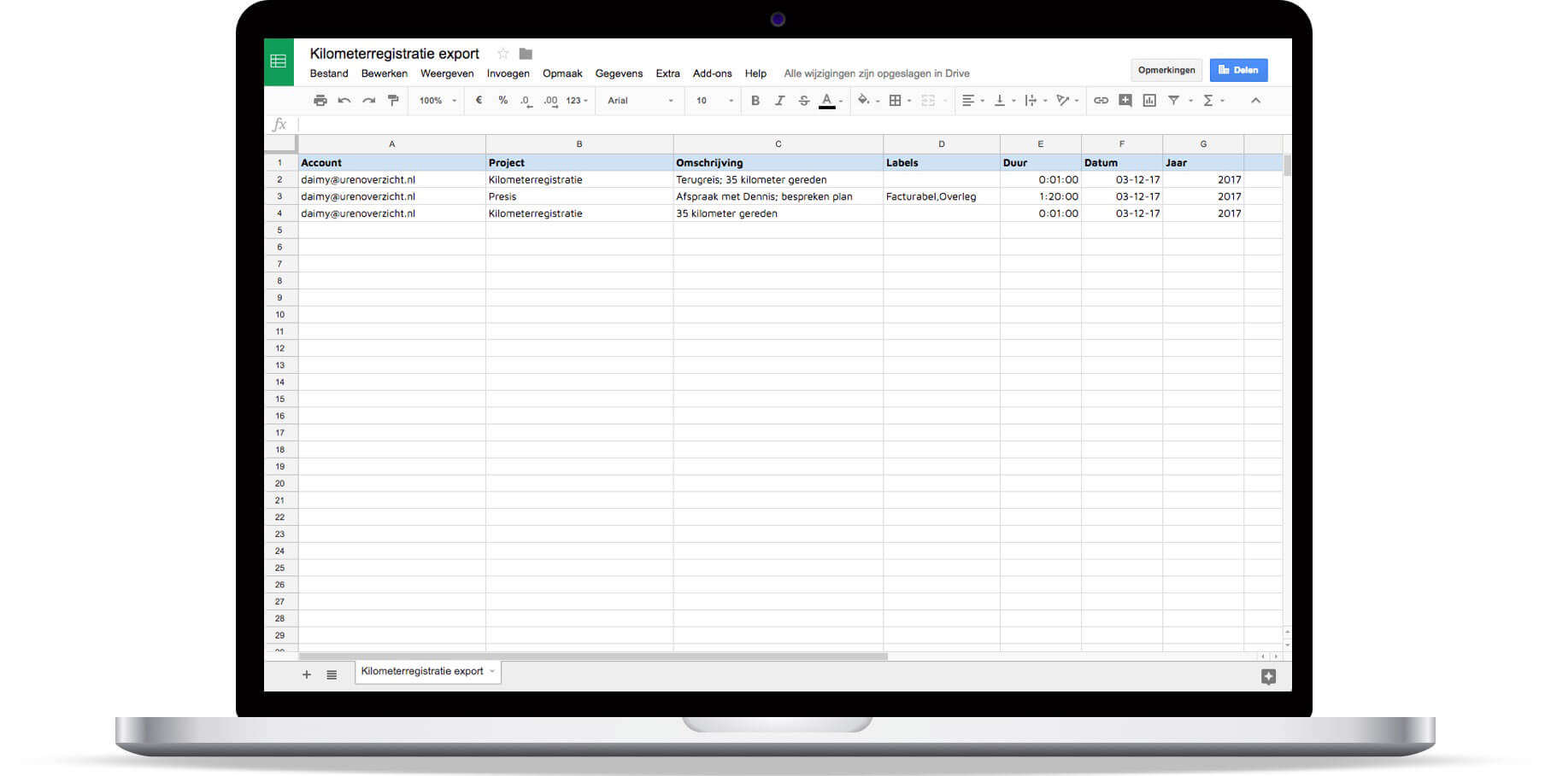1551x776 pixels.
Task: Click cell 'Terugreis; 35 kilometer gereden'
Action: pos(778,180)
